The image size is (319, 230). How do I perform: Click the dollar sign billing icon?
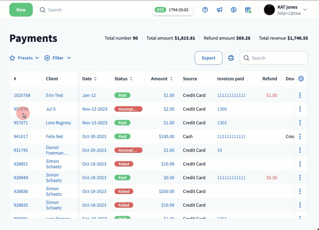pos(233,10)
